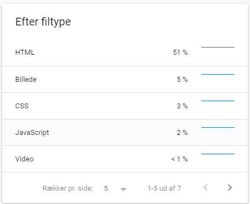Select the rows per page value 5

106,189
